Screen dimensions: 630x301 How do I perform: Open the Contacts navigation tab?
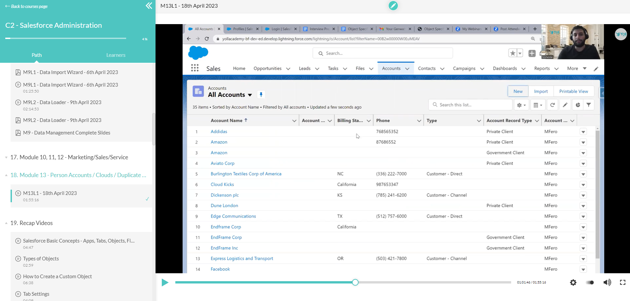[427, 68]
